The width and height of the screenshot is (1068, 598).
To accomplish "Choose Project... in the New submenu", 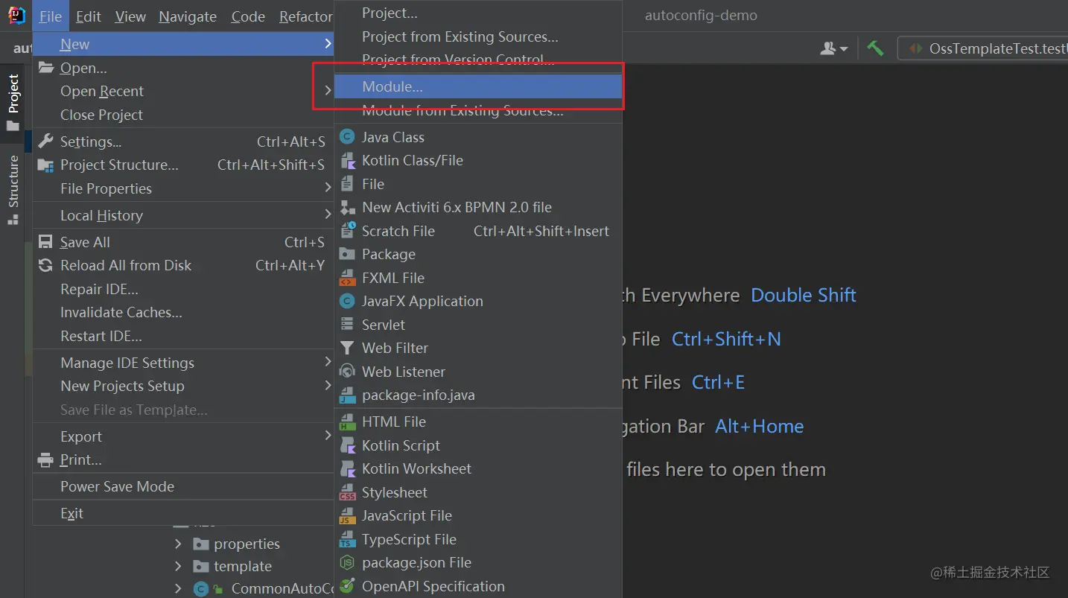I will (477, 13).
